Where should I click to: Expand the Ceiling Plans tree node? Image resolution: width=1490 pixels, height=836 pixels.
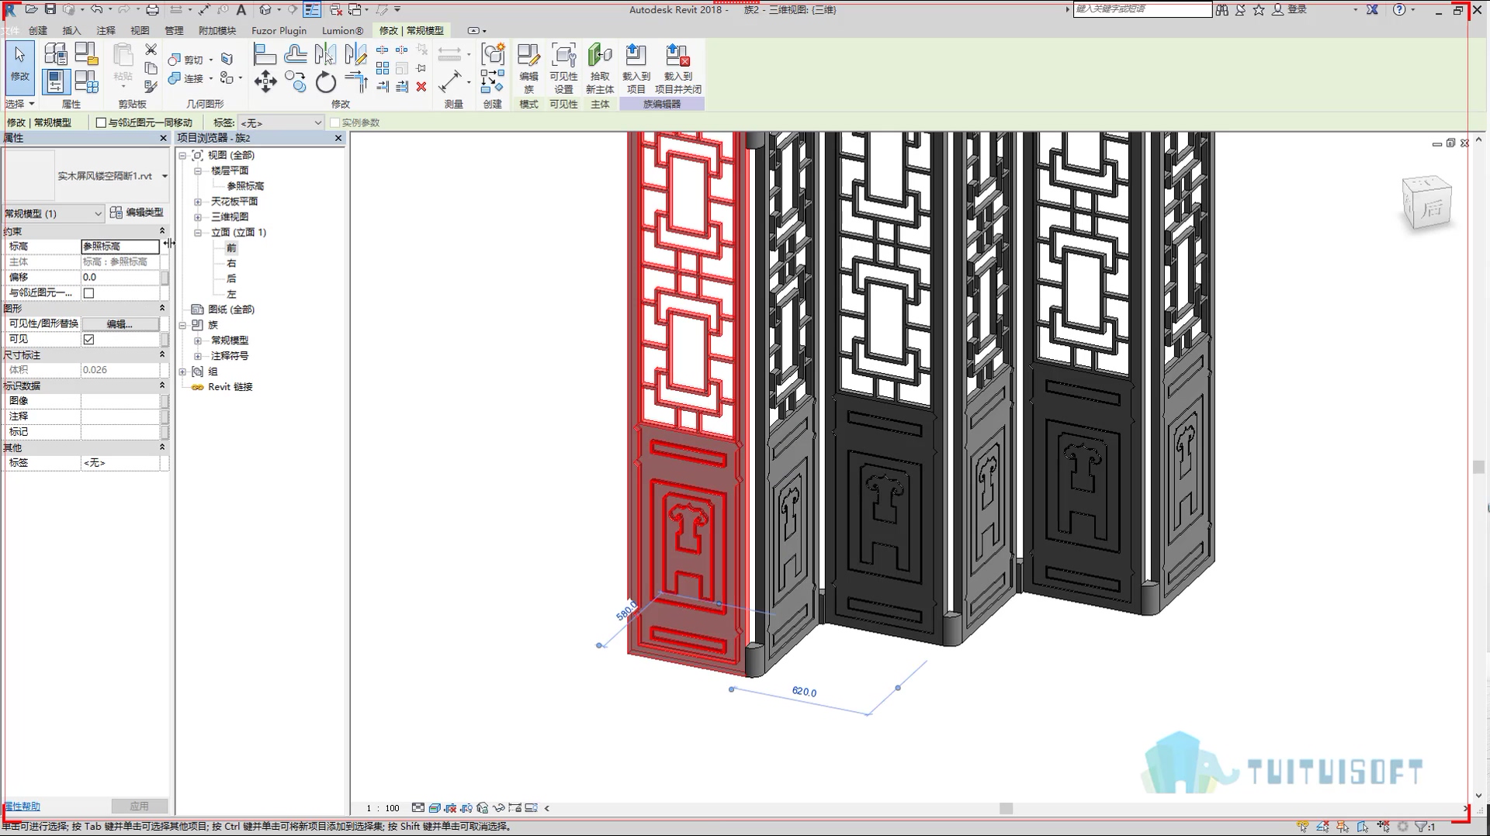tap(198, 202)
